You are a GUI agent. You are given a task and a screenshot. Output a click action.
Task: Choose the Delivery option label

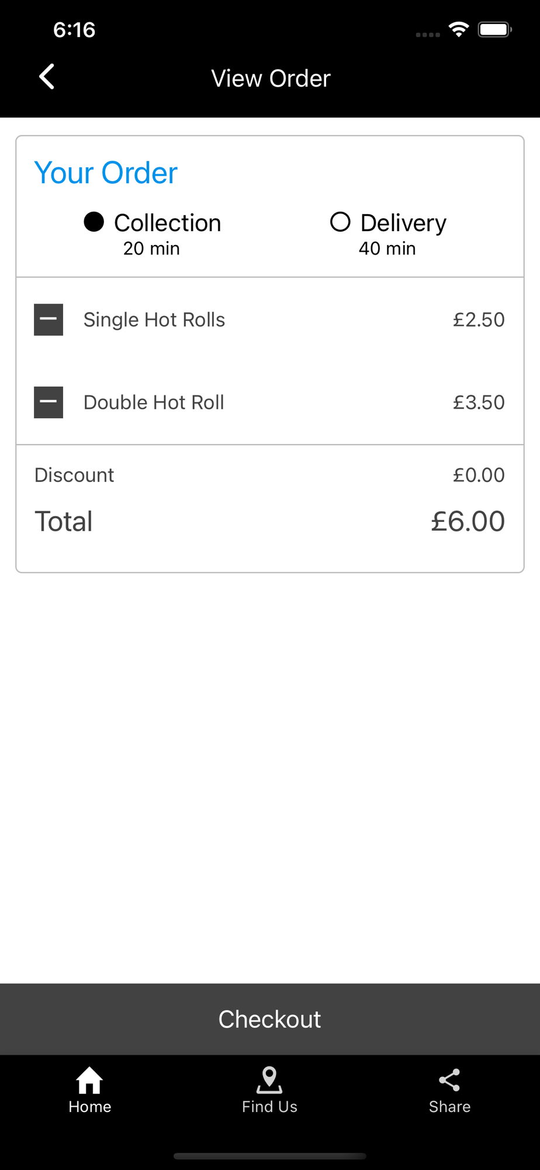tap(403, 223)
